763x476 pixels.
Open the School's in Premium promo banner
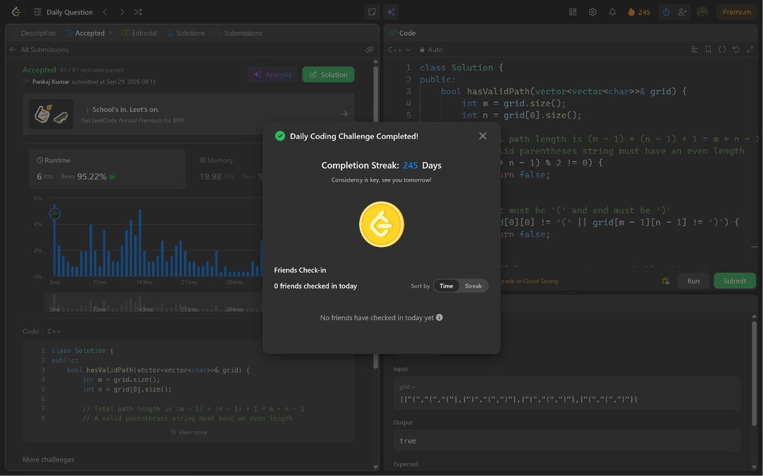point(189,114)
